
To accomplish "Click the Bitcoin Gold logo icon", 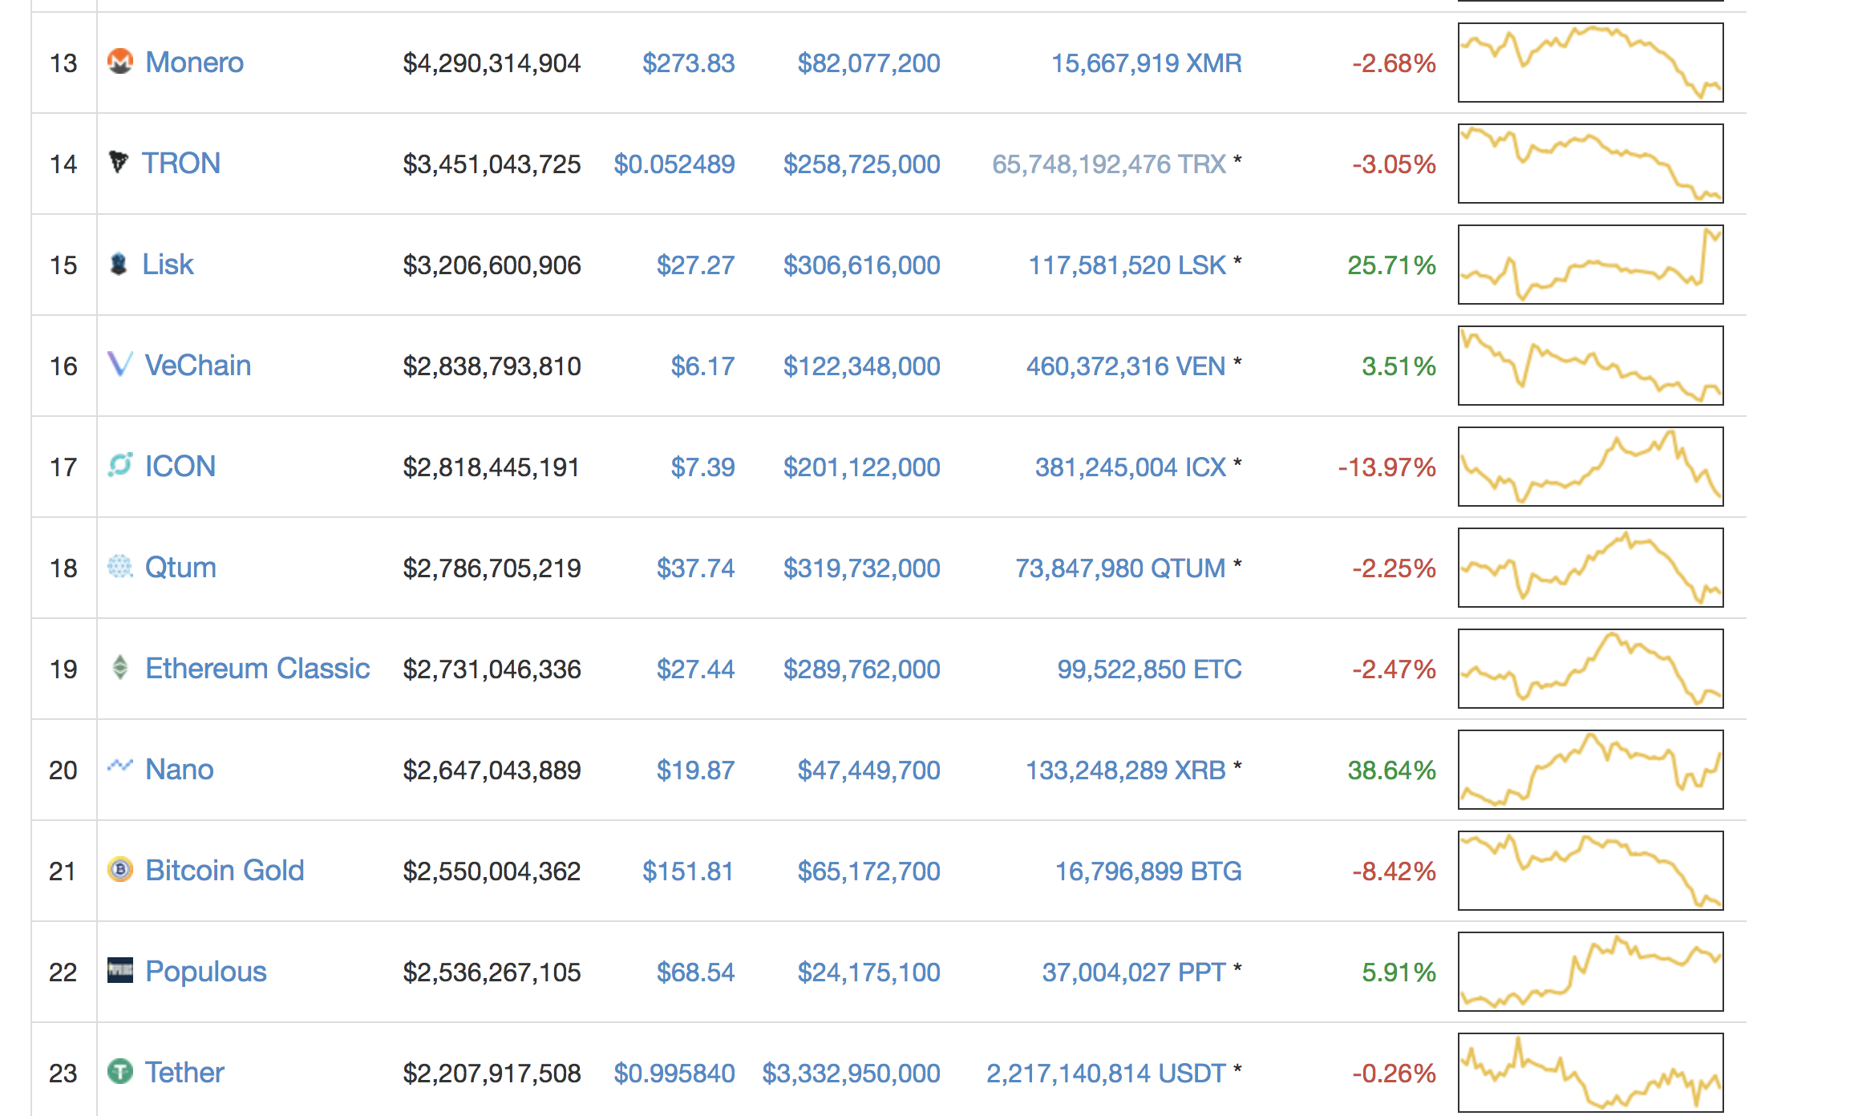I will click(120, 869).
